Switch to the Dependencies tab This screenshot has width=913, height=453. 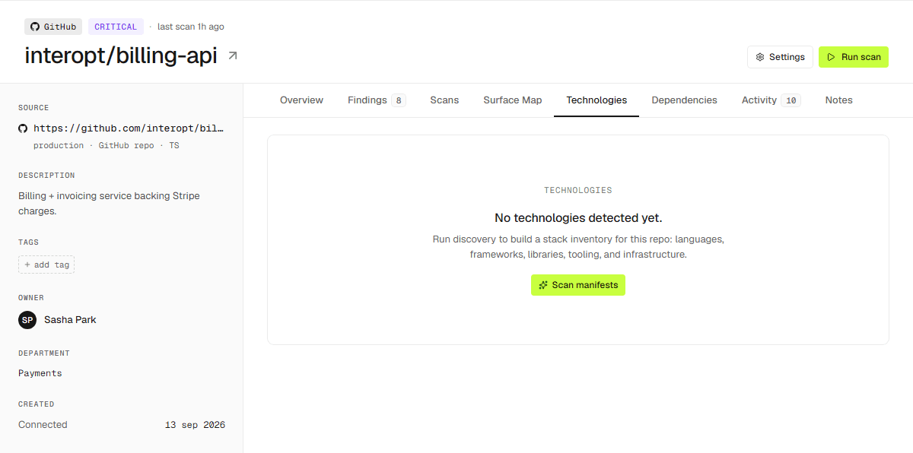[684, 100]
